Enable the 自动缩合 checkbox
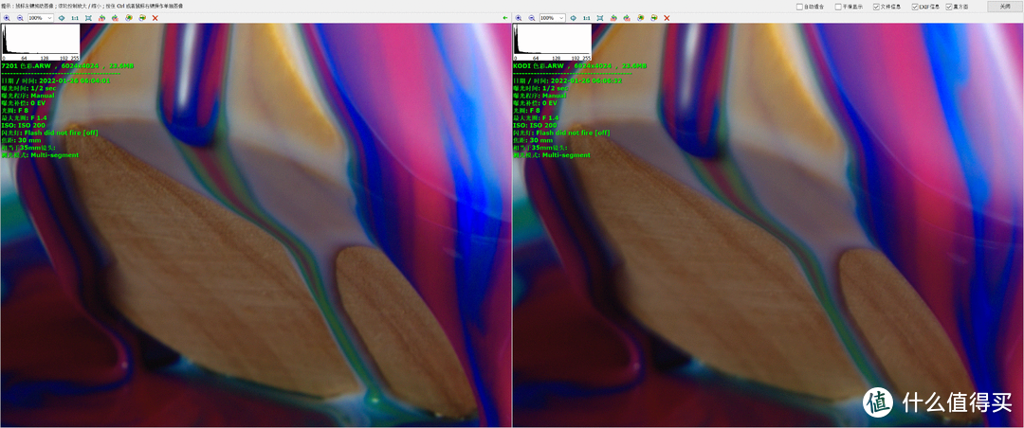1024x428 pixels. point(798,7)
